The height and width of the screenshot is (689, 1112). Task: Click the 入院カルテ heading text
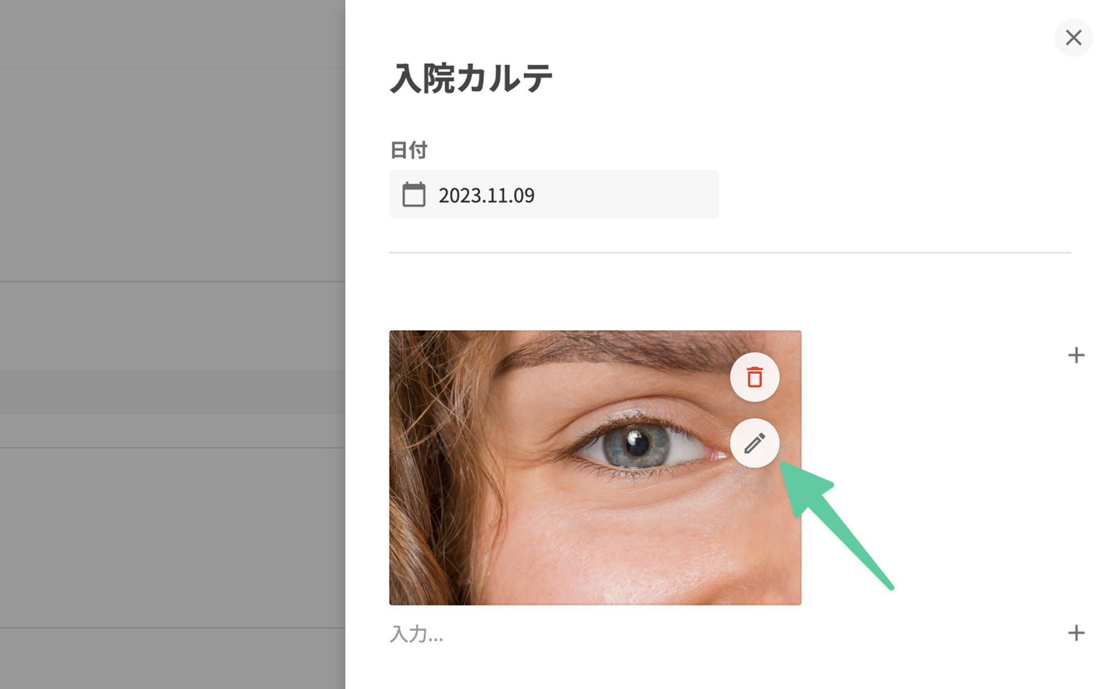471,78
